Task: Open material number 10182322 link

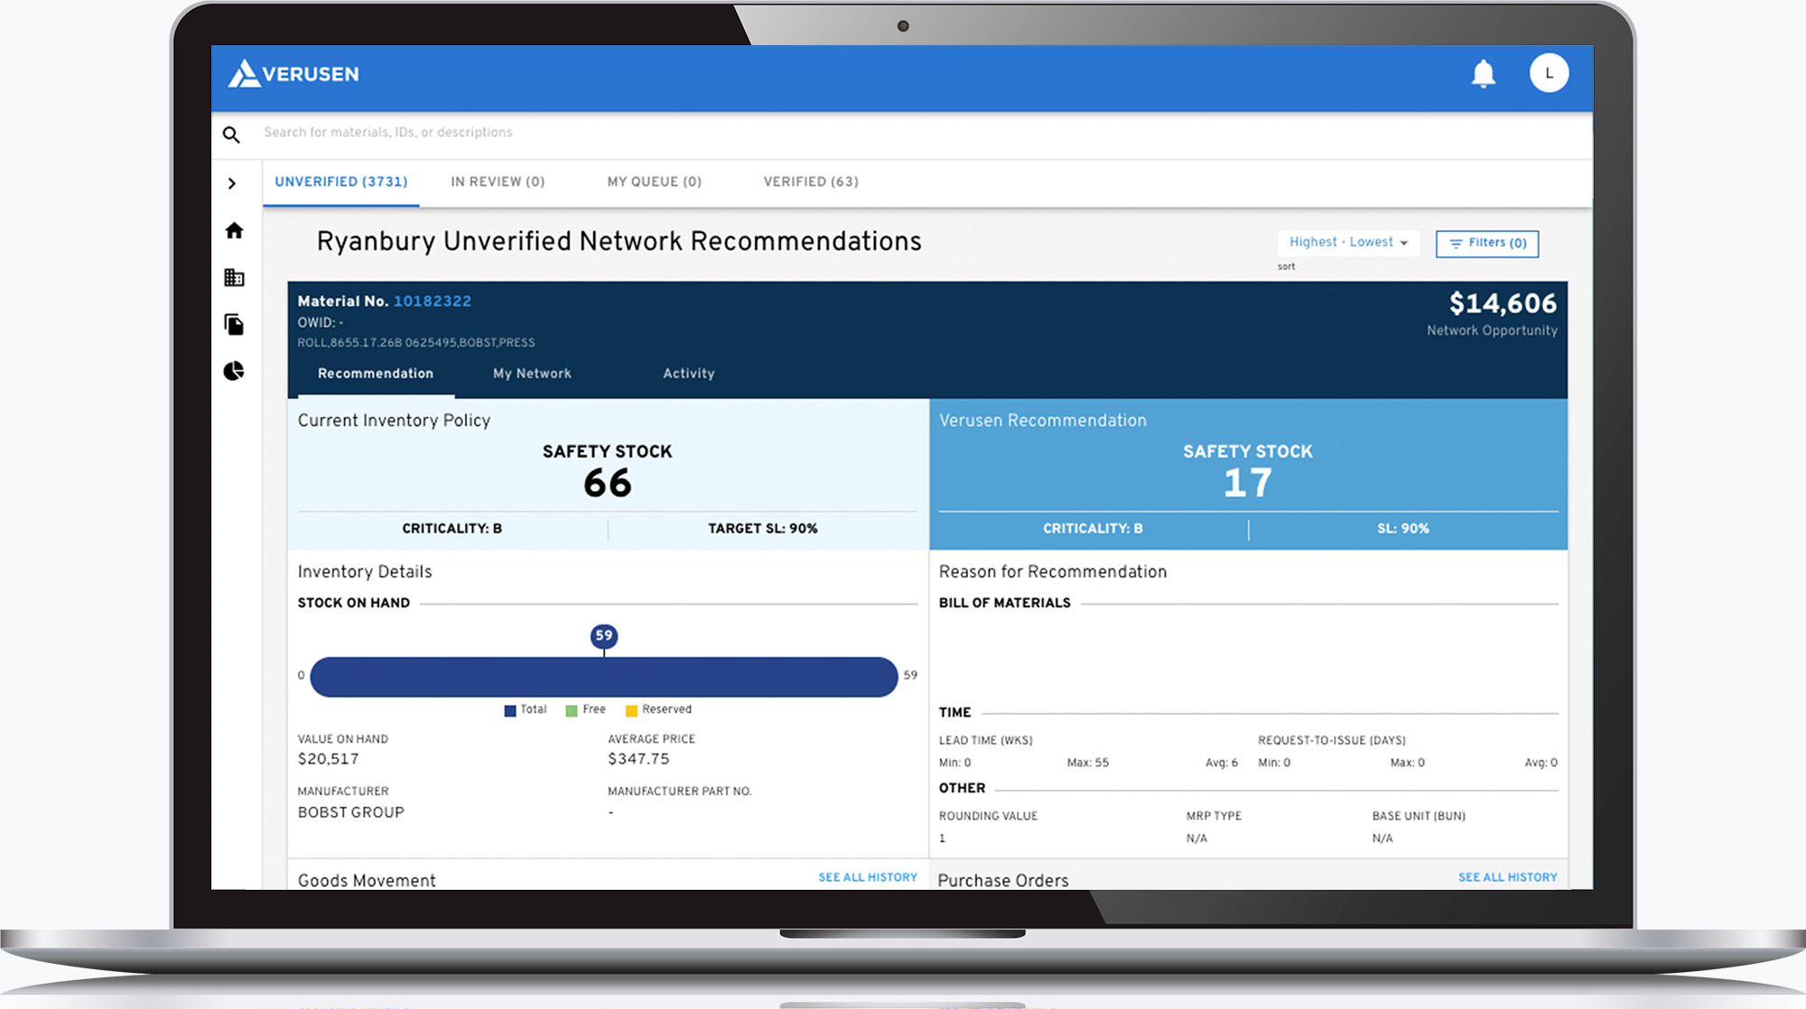Action: tap(433, 301)
